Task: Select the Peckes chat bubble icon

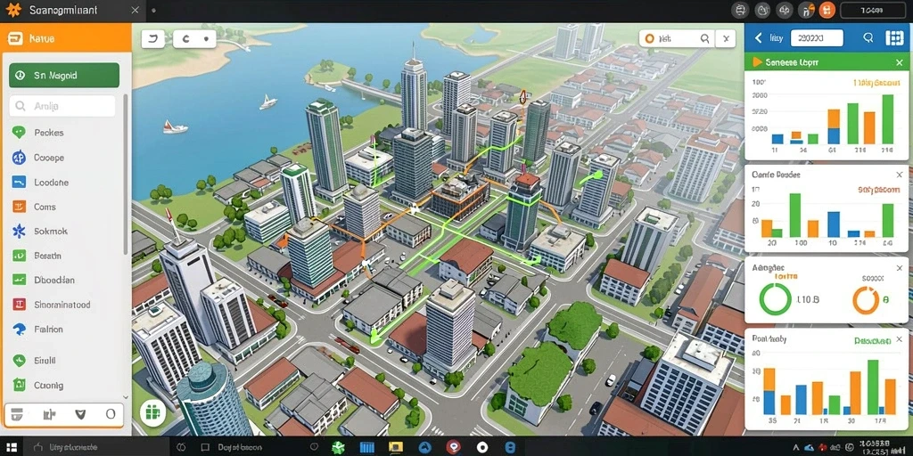Action: click(19, 132)
